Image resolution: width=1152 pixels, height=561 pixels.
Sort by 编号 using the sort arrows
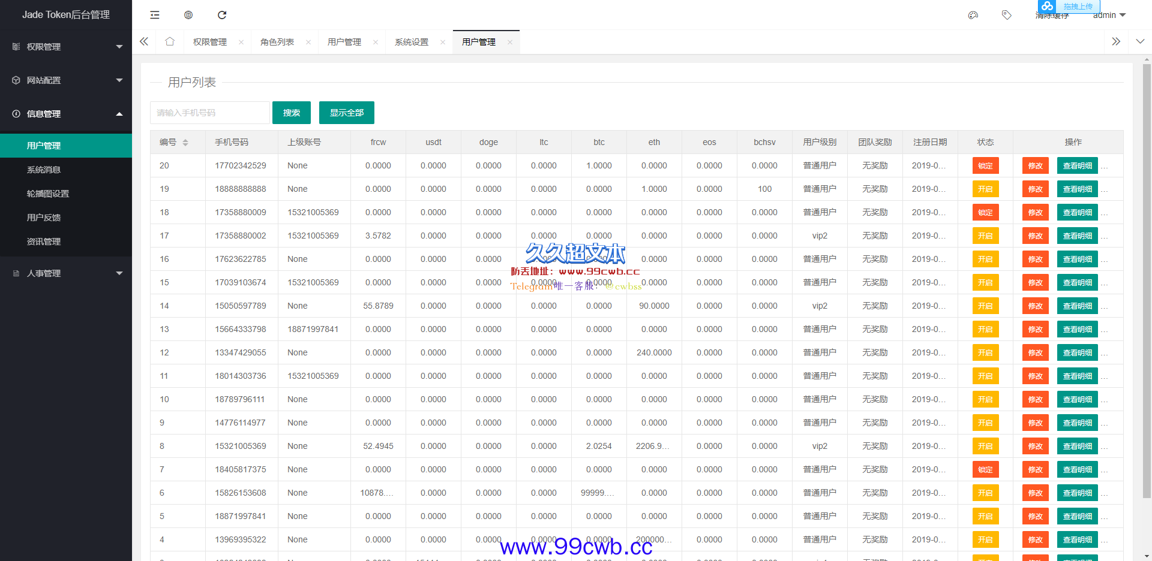coord(185,143)
